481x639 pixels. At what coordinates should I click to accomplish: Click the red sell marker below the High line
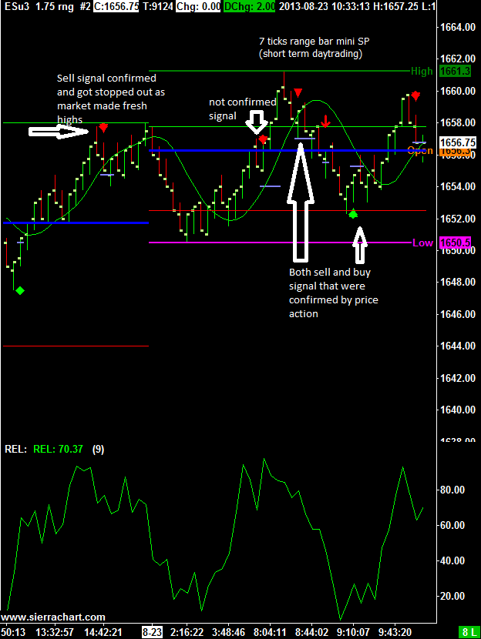(x=298, y=94)
